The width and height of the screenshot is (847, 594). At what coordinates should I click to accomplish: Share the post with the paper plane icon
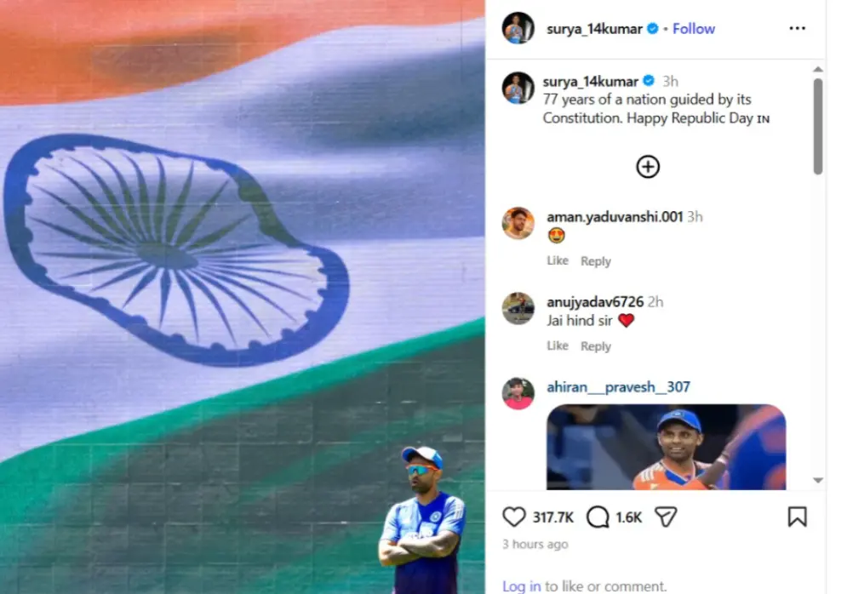pos(666,517)
